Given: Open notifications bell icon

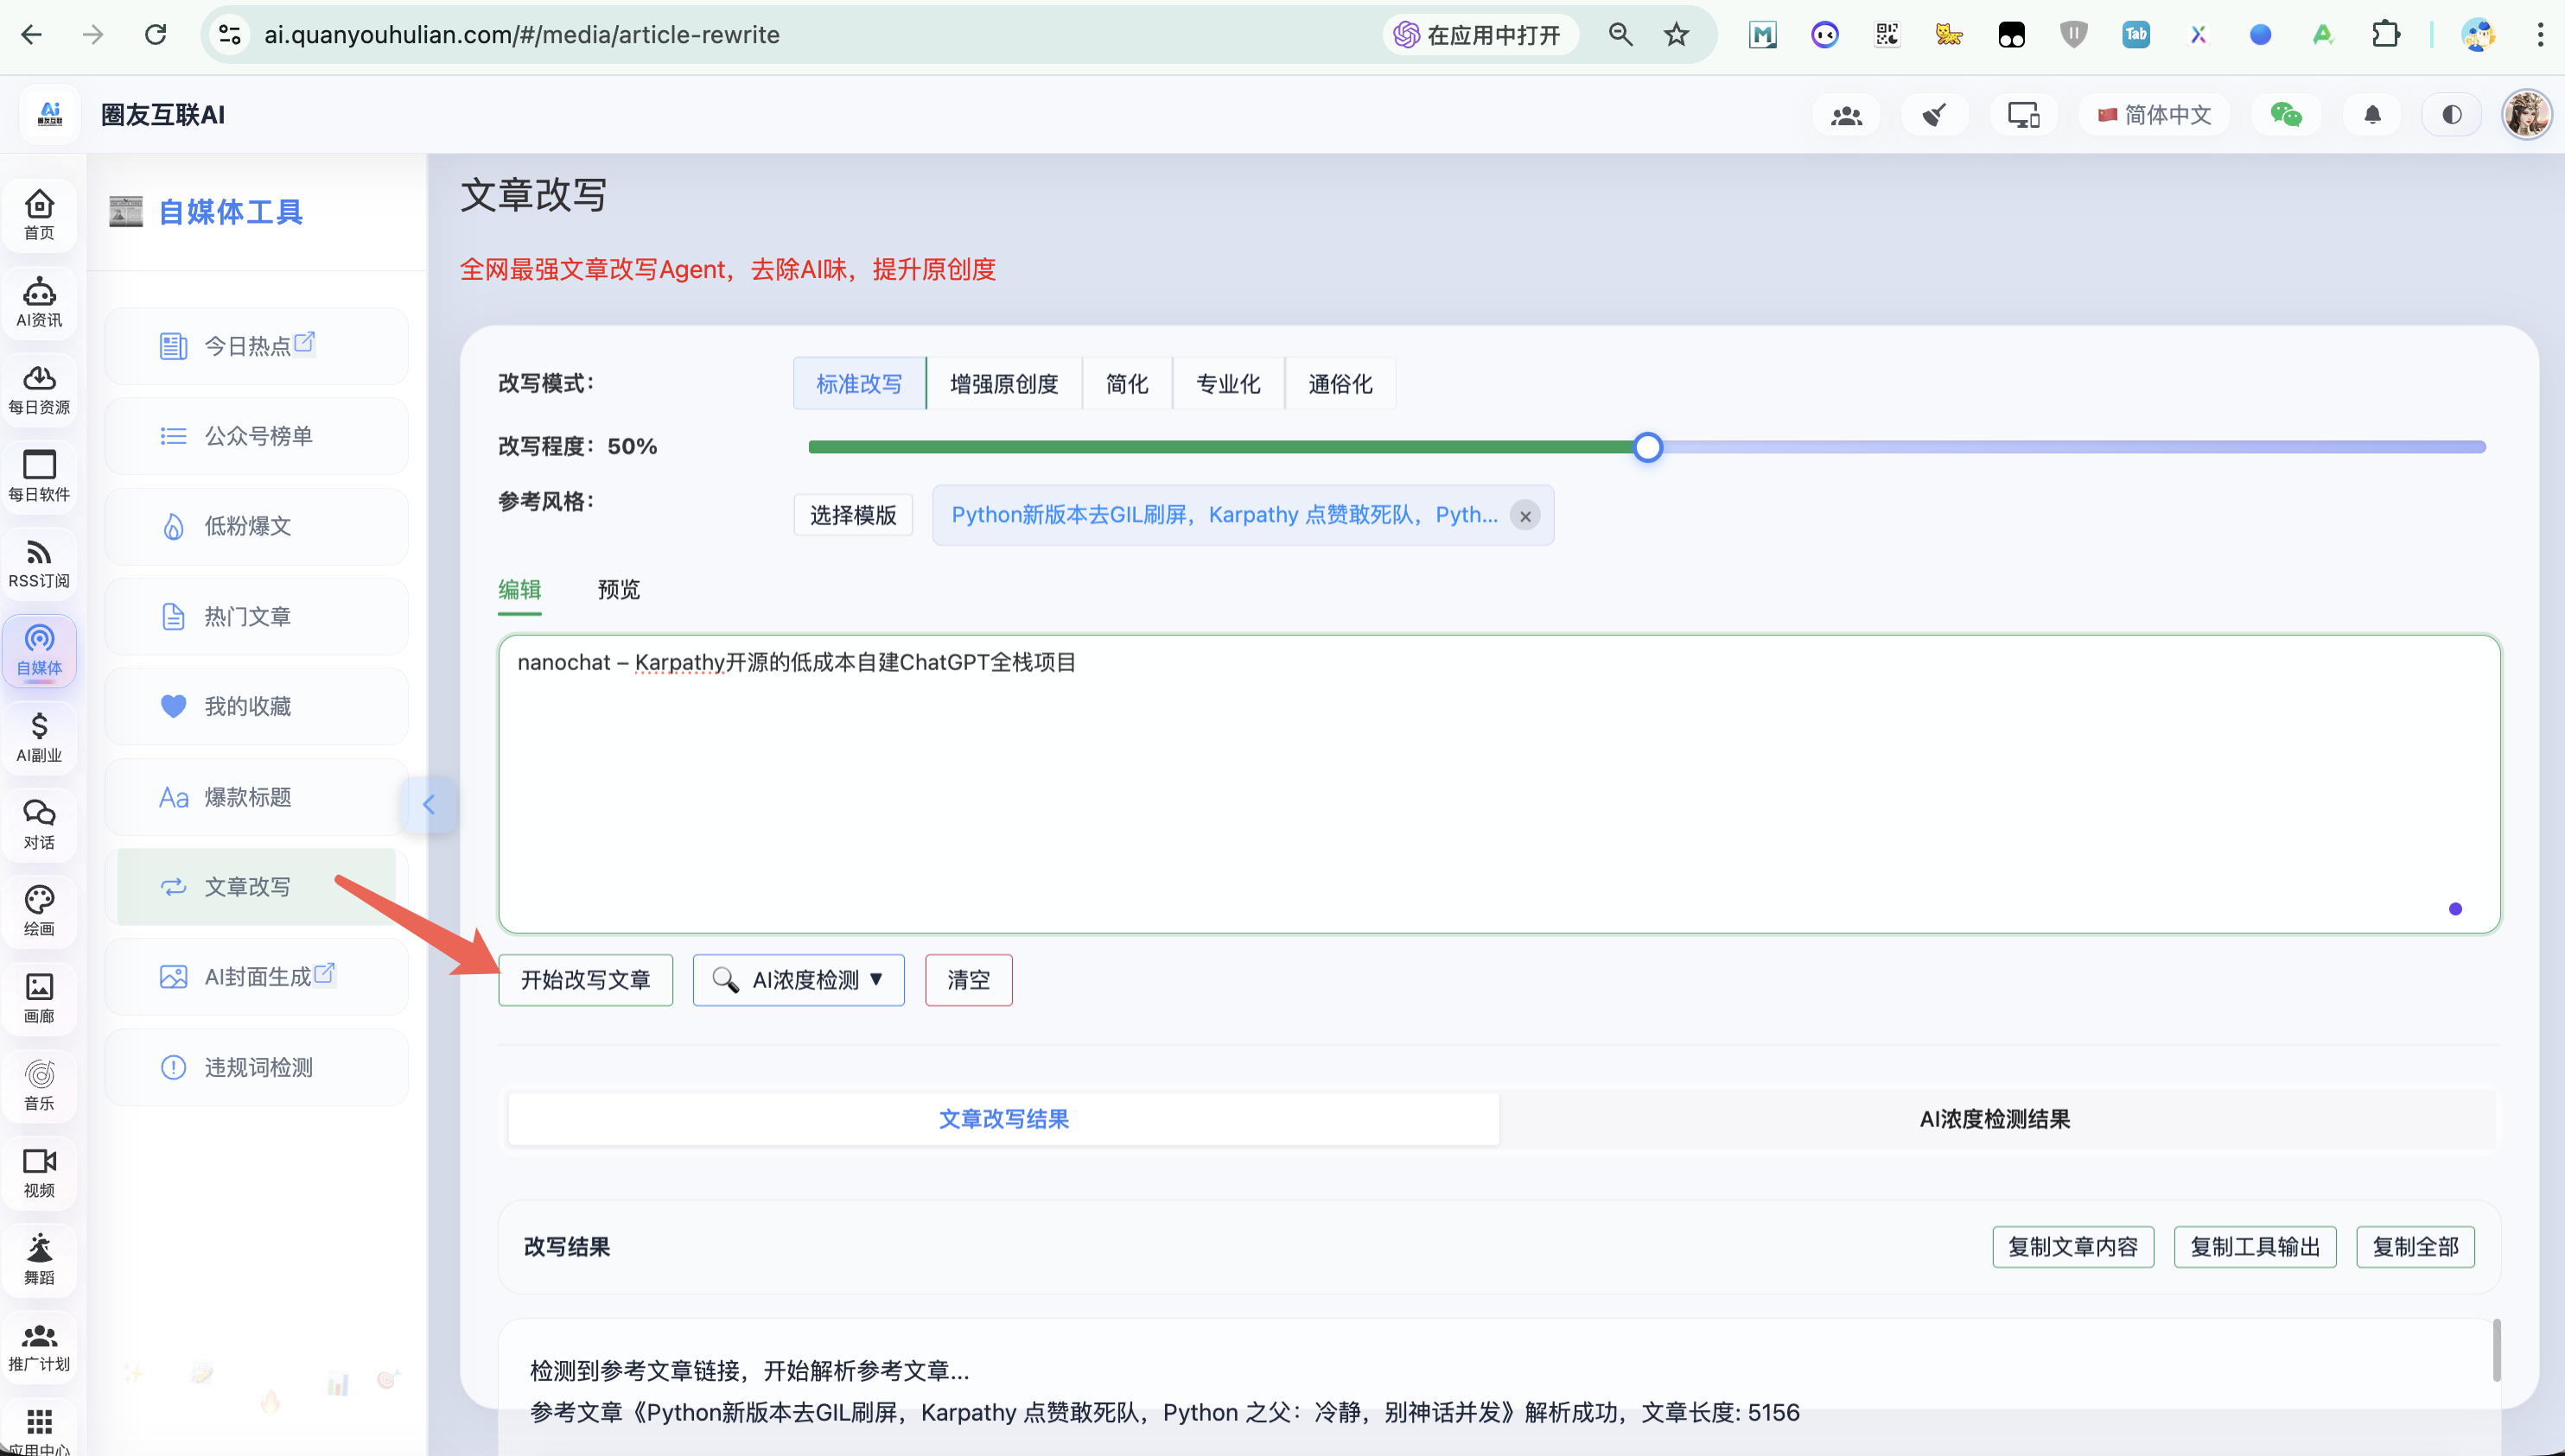Looking at the screenshot, I should pos(2372,115).
